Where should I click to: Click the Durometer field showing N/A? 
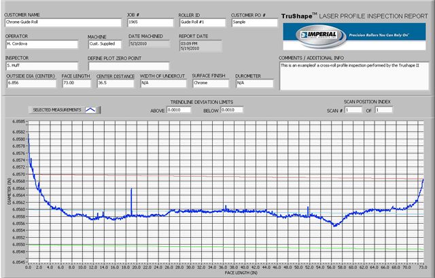click(x=255, y=83)
